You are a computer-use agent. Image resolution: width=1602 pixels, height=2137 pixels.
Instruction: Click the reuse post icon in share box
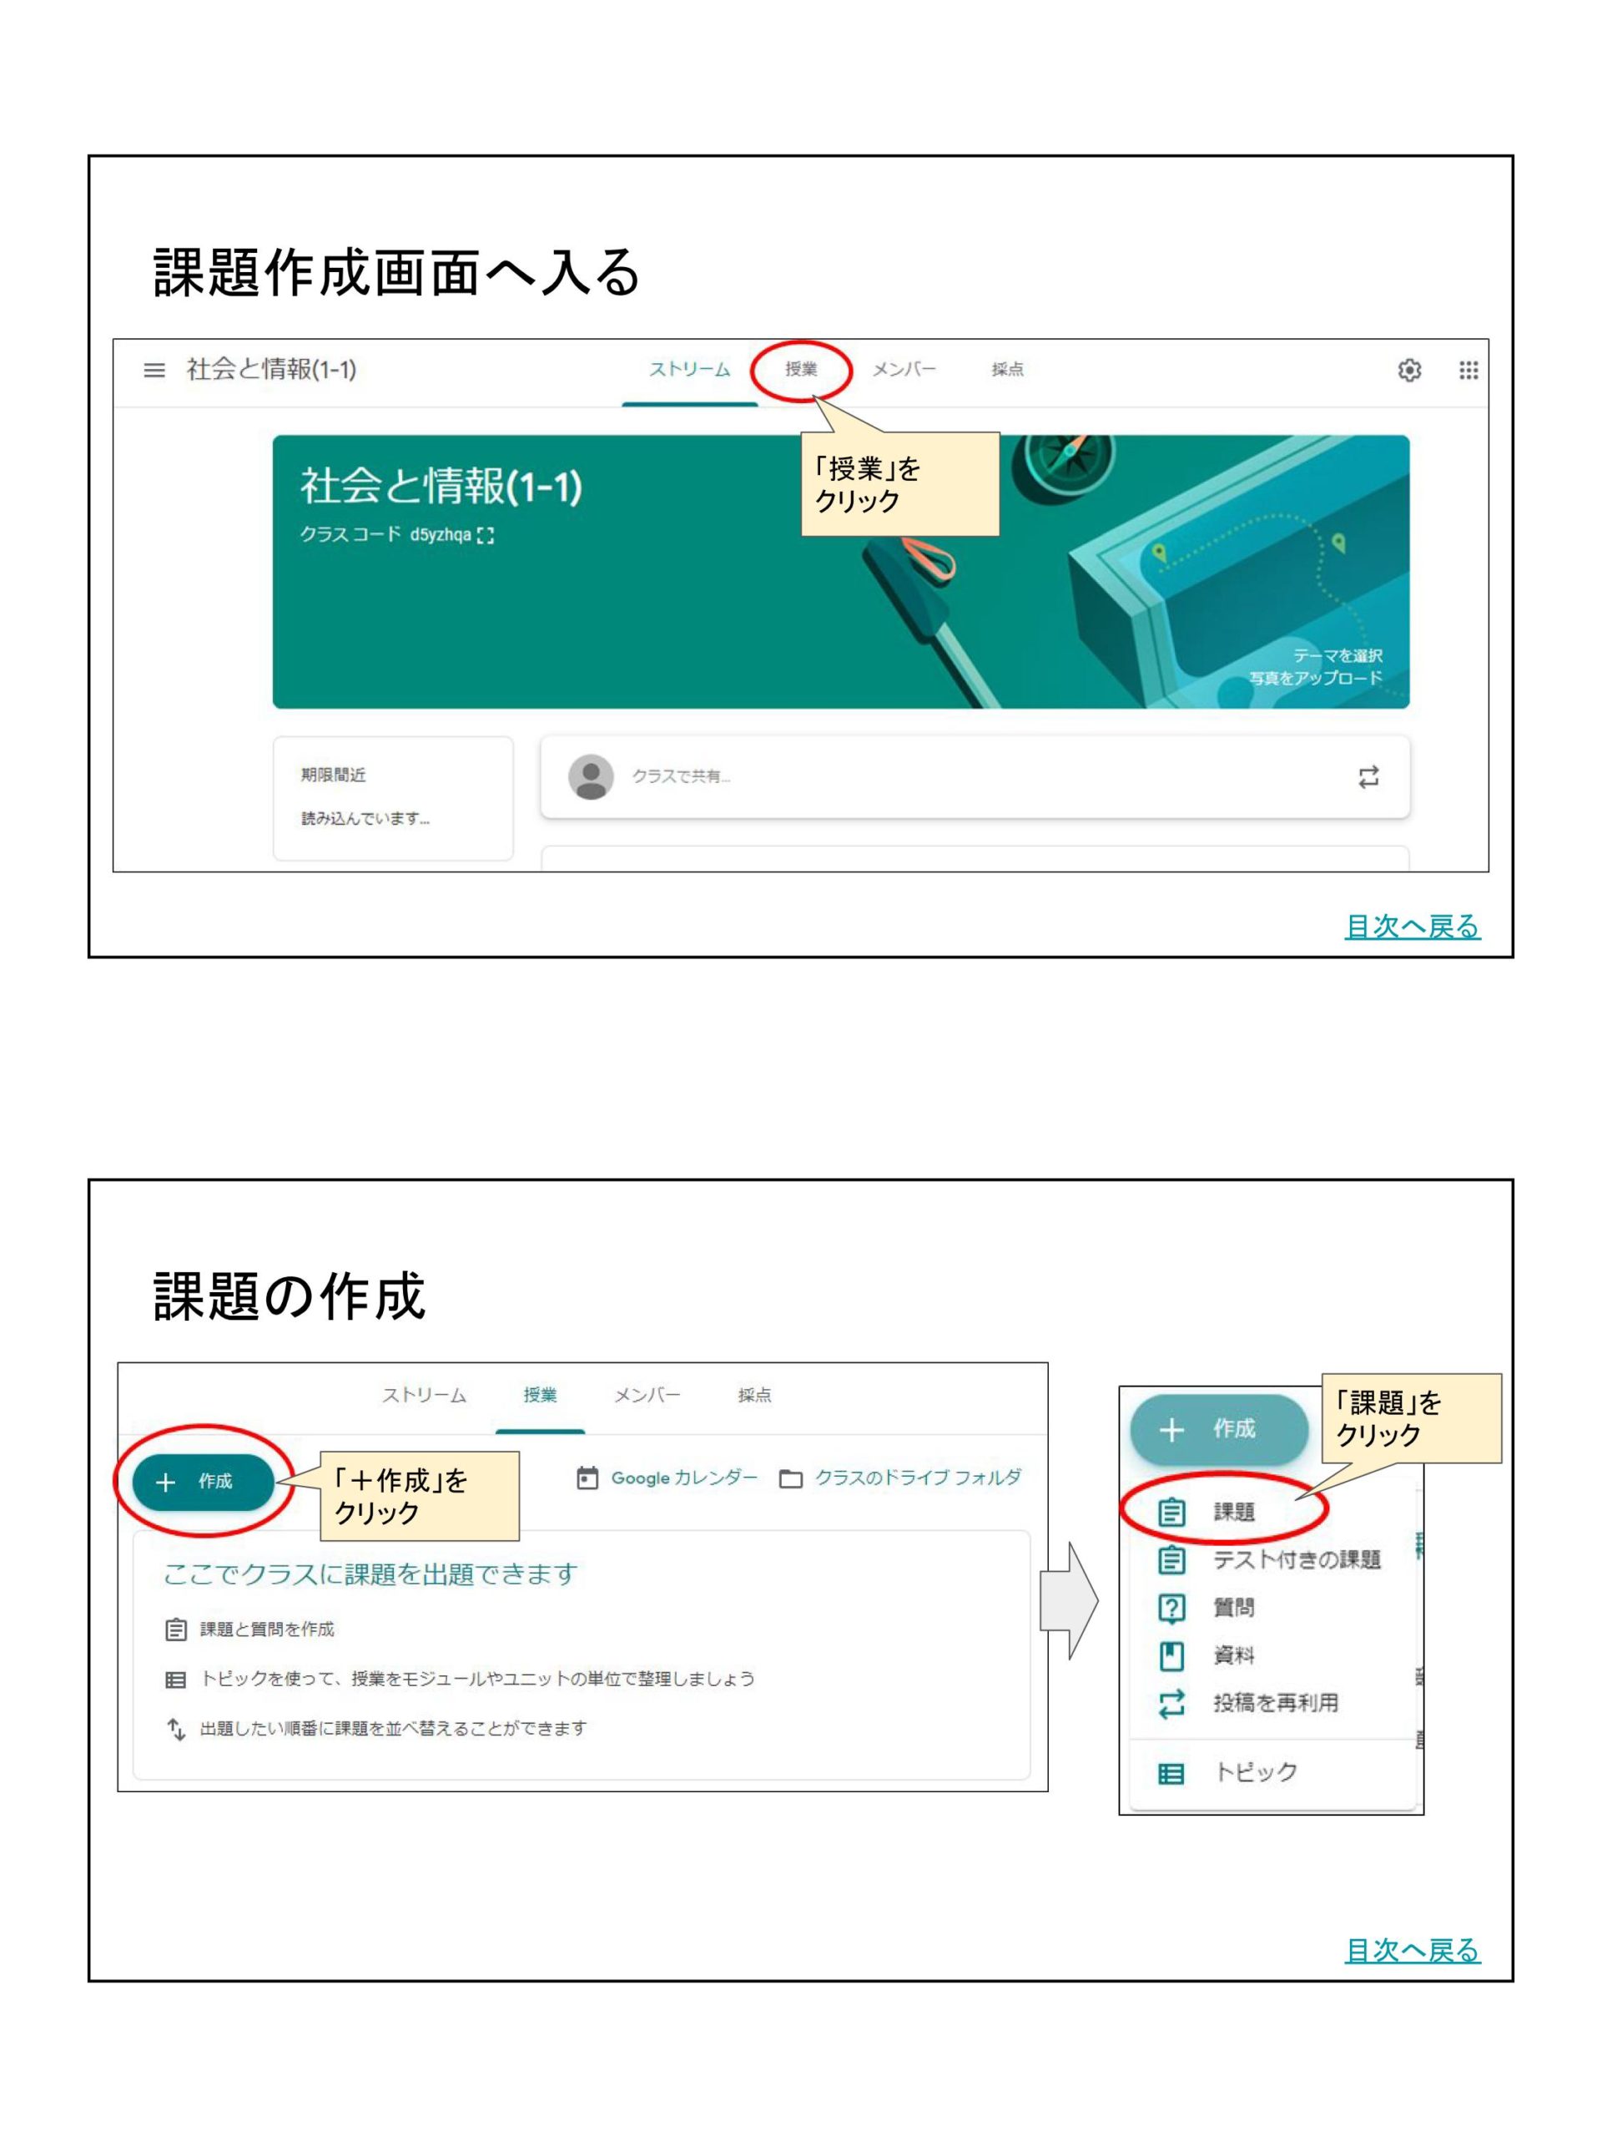coord(1368,776)
